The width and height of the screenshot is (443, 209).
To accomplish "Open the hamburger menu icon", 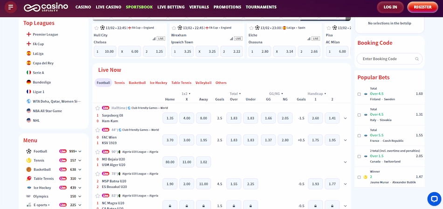I will pos(11,7).
